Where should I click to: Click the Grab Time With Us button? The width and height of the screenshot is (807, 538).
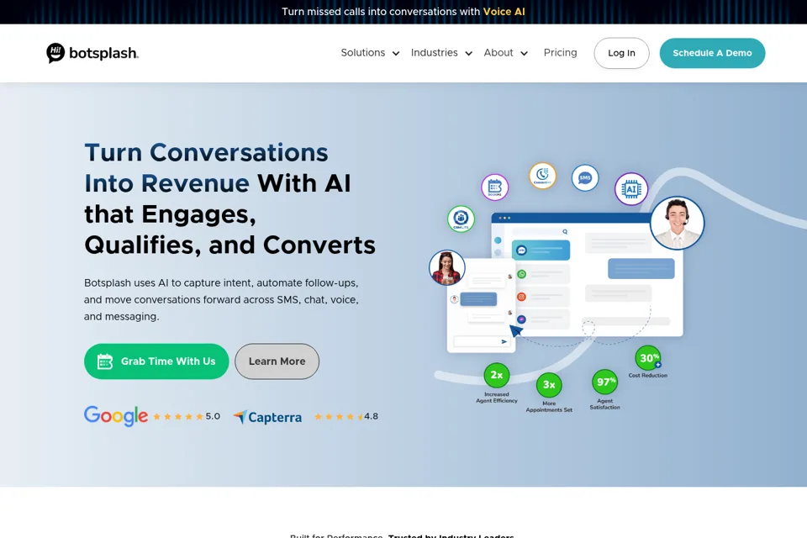tap(156, 361)
